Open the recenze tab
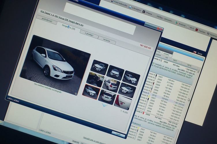 click(x=107, y=40)
